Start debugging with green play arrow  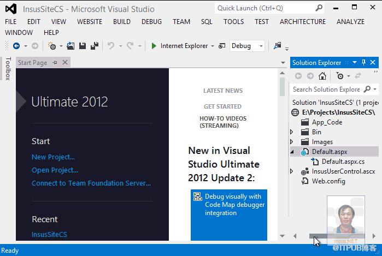click(x=154, y=46)
